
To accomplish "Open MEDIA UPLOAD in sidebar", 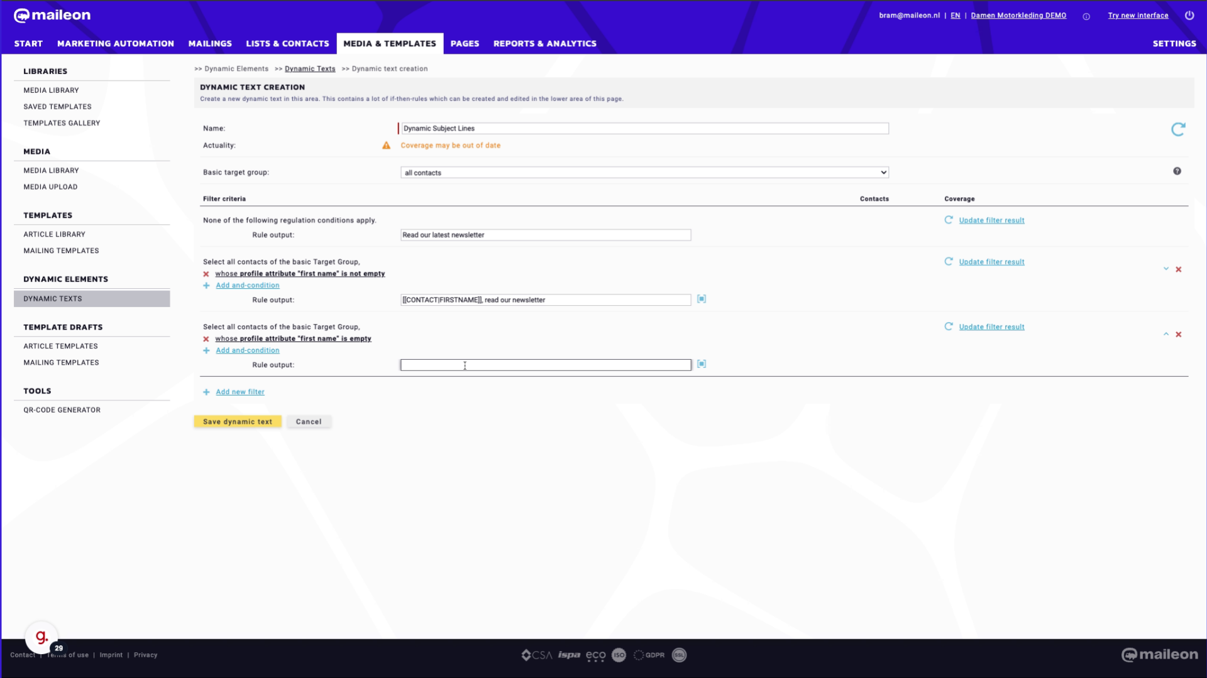I will click(x=50, y=187).
